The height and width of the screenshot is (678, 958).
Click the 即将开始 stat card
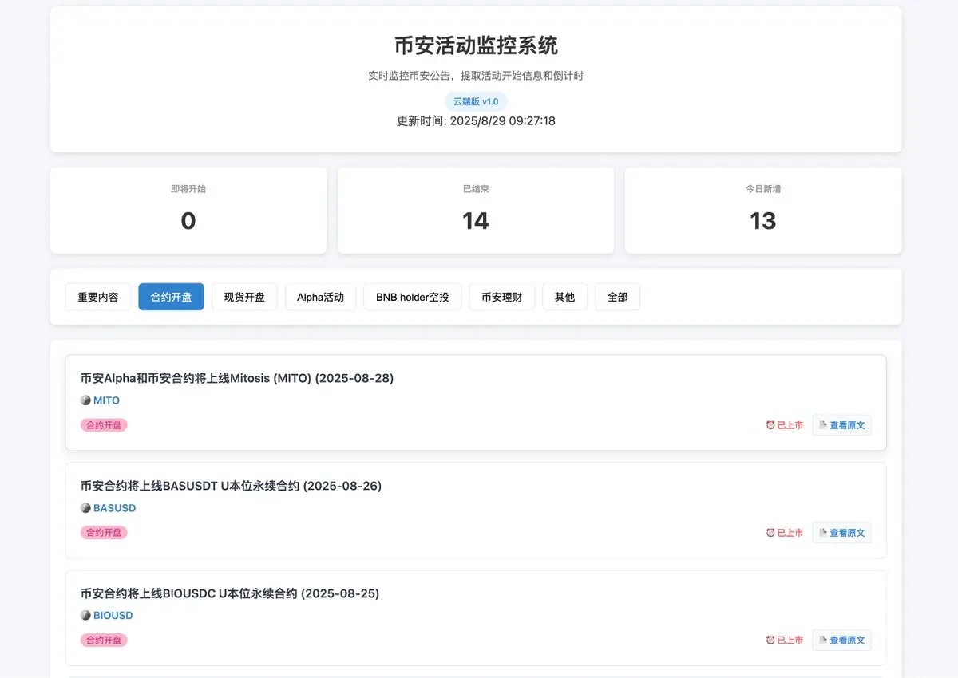click(x=188, y=211)
